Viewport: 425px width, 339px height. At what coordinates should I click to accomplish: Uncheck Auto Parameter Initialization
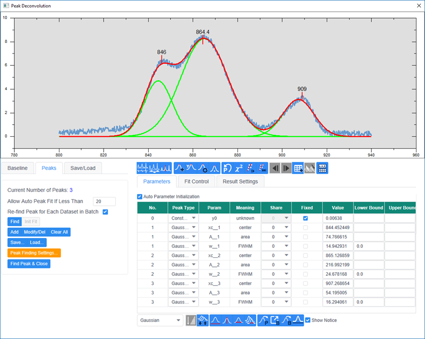coord(140,196)
